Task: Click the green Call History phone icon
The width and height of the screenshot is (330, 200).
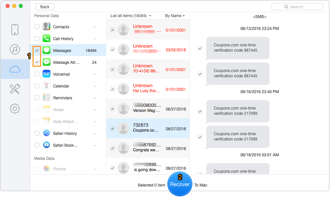Action: point(47,38)
